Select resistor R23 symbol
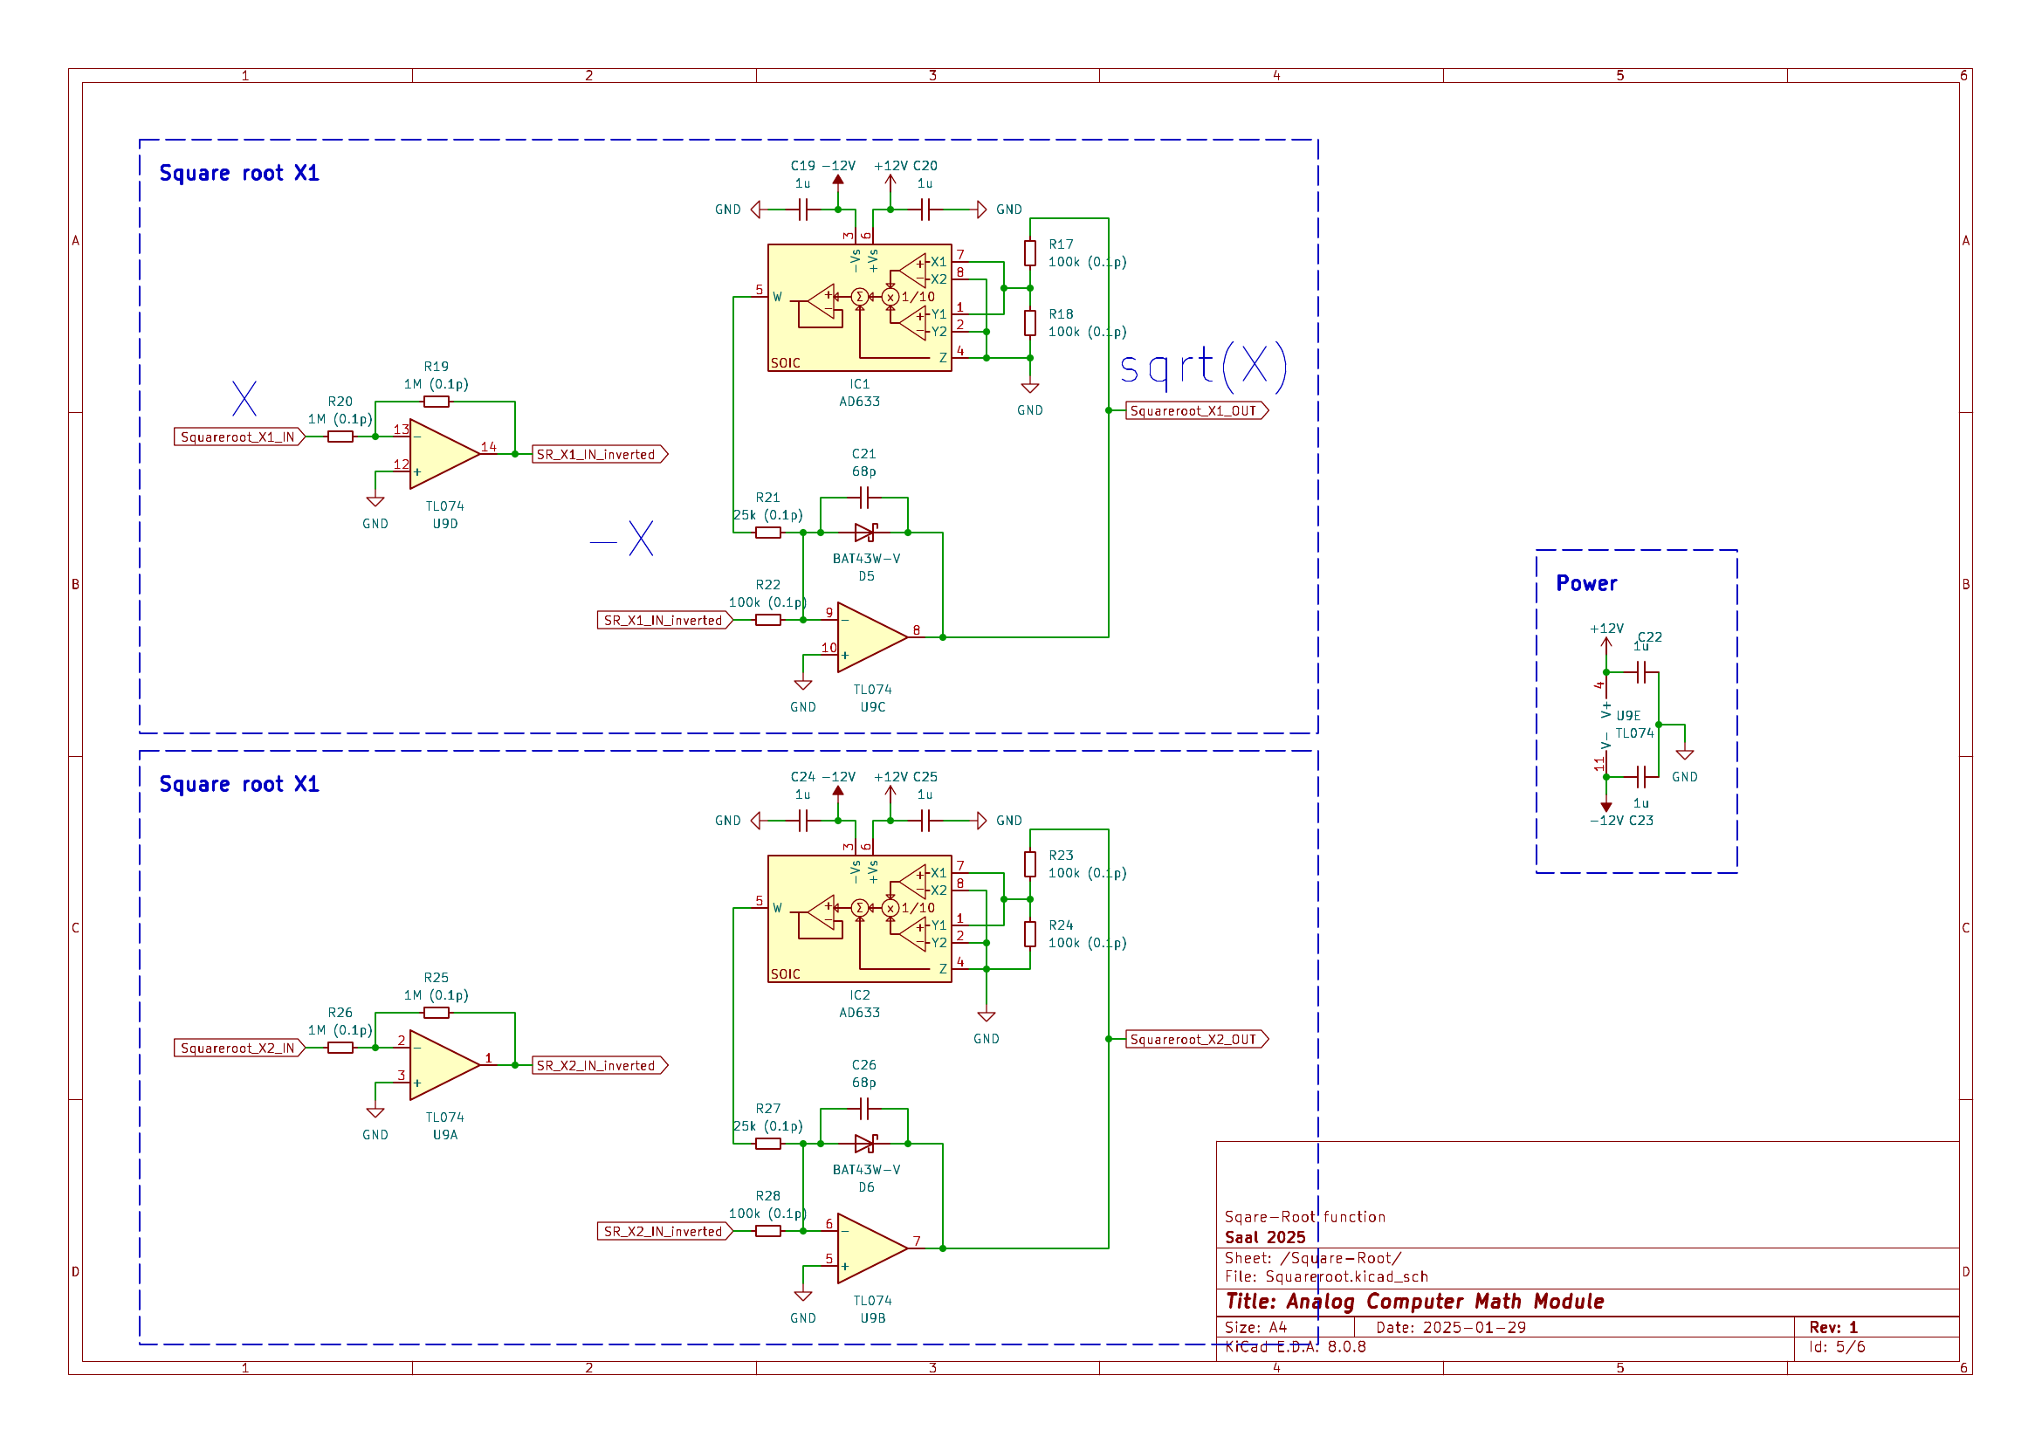 [1030, 864]
